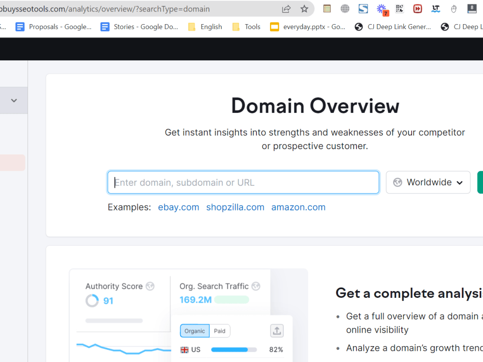This screenshot has width=483, height=362.
Task: Click the amazon.com example link
Action: tap(298, 207)
